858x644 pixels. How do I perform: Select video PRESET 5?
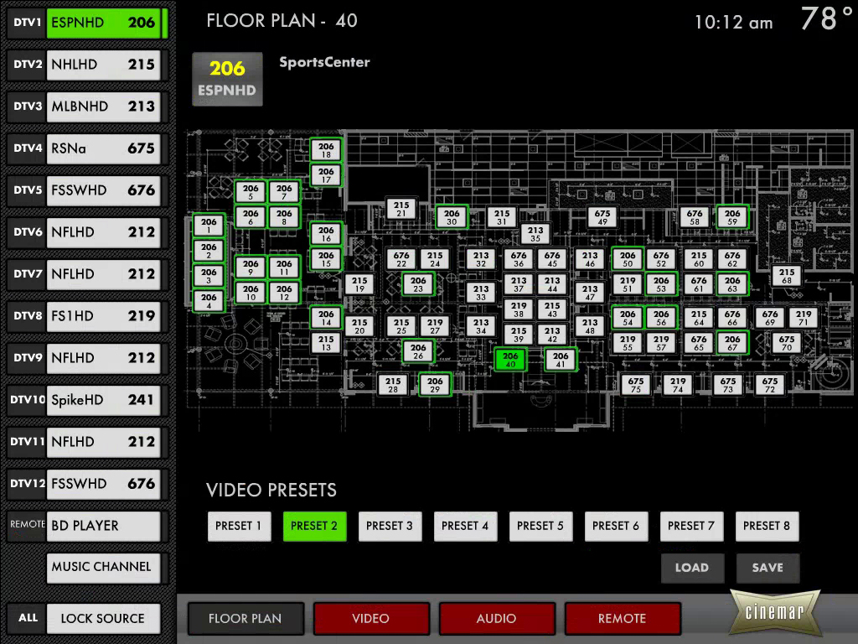(x=540, y=527)
